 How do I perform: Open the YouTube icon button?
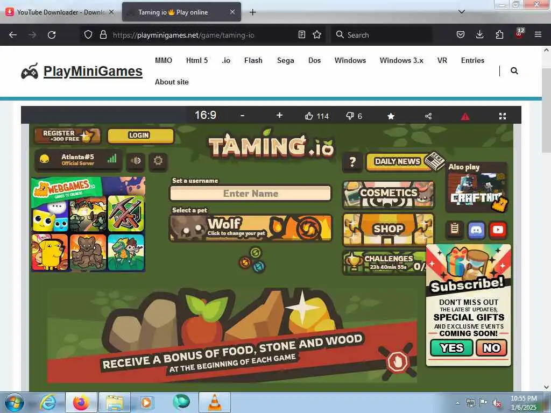(498, 230)
